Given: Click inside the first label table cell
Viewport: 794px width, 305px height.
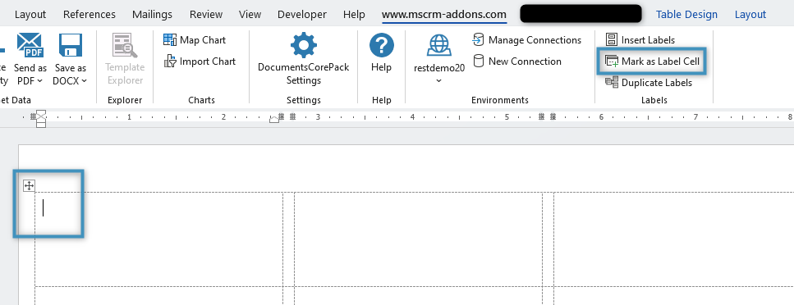Looking at the screenshot, I should [158, 239].
